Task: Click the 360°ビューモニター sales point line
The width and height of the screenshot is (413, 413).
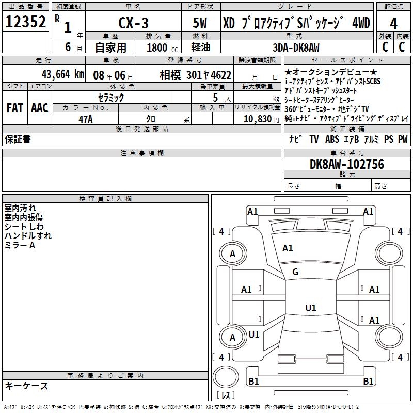Action: coord(327,109)
